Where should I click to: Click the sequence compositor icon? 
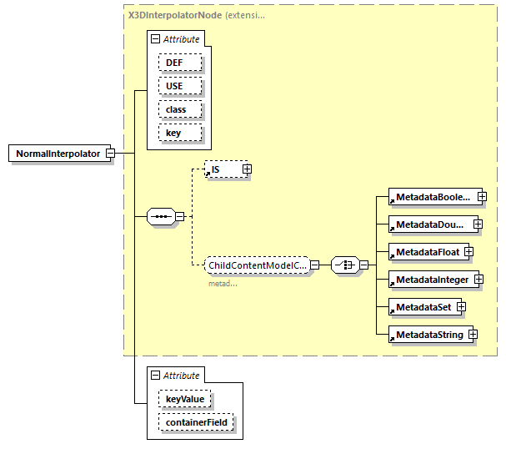159,217
